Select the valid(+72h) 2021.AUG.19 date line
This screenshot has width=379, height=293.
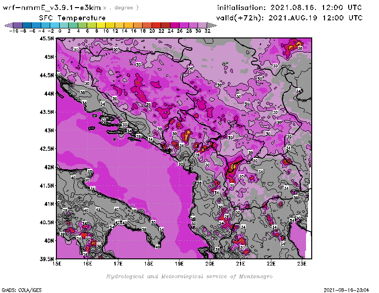pyautogui.click(x=289, y=18)
